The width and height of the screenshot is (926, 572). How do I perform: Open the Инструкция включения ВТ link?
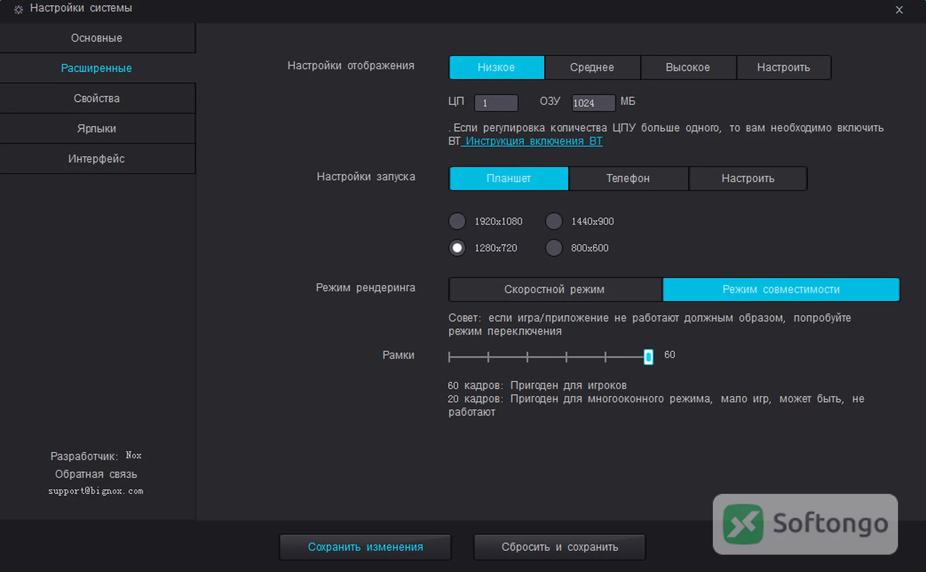pos(533,141)
